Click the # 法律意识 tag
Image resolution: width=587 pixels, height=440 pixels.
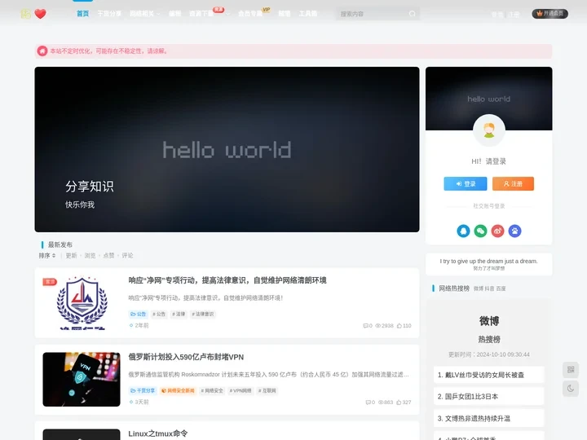pyautogui.click(x=203, y=314)
